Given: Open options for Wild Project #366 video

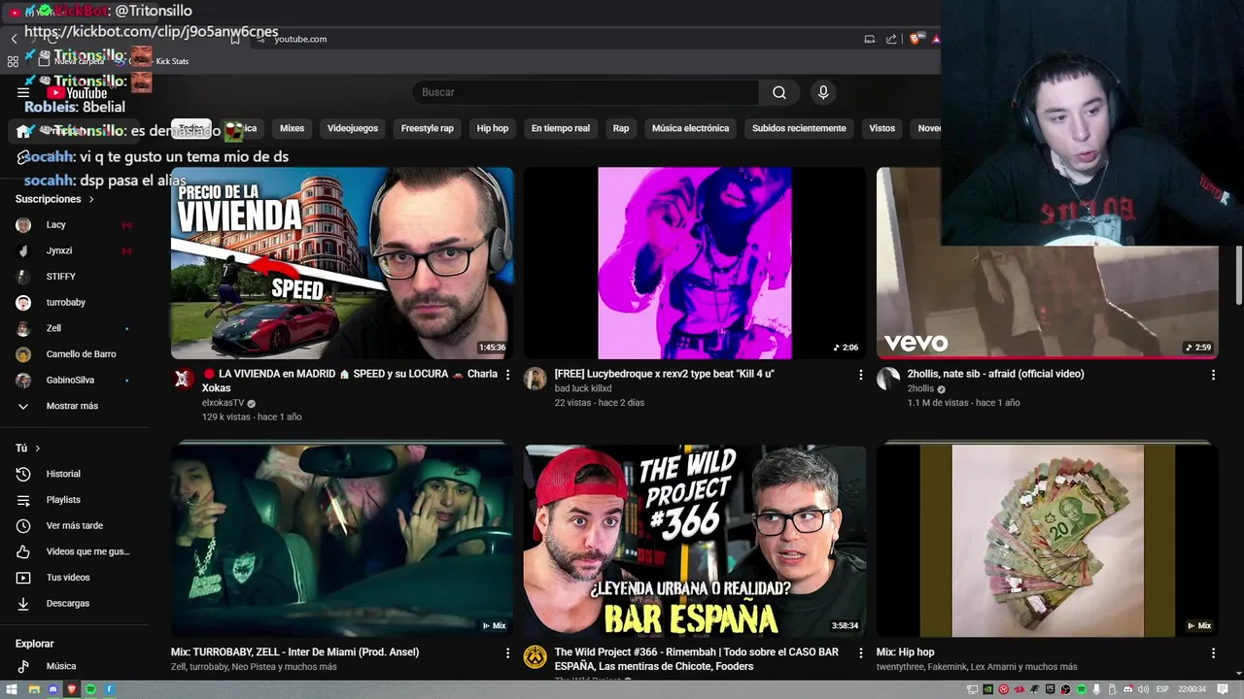Looking at the screenshot, I should 860,653.
